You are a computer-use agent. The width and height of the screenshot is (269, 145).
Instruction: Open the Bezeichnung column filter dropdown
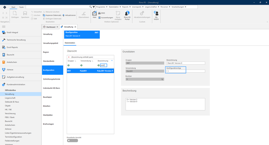[112, 61]
